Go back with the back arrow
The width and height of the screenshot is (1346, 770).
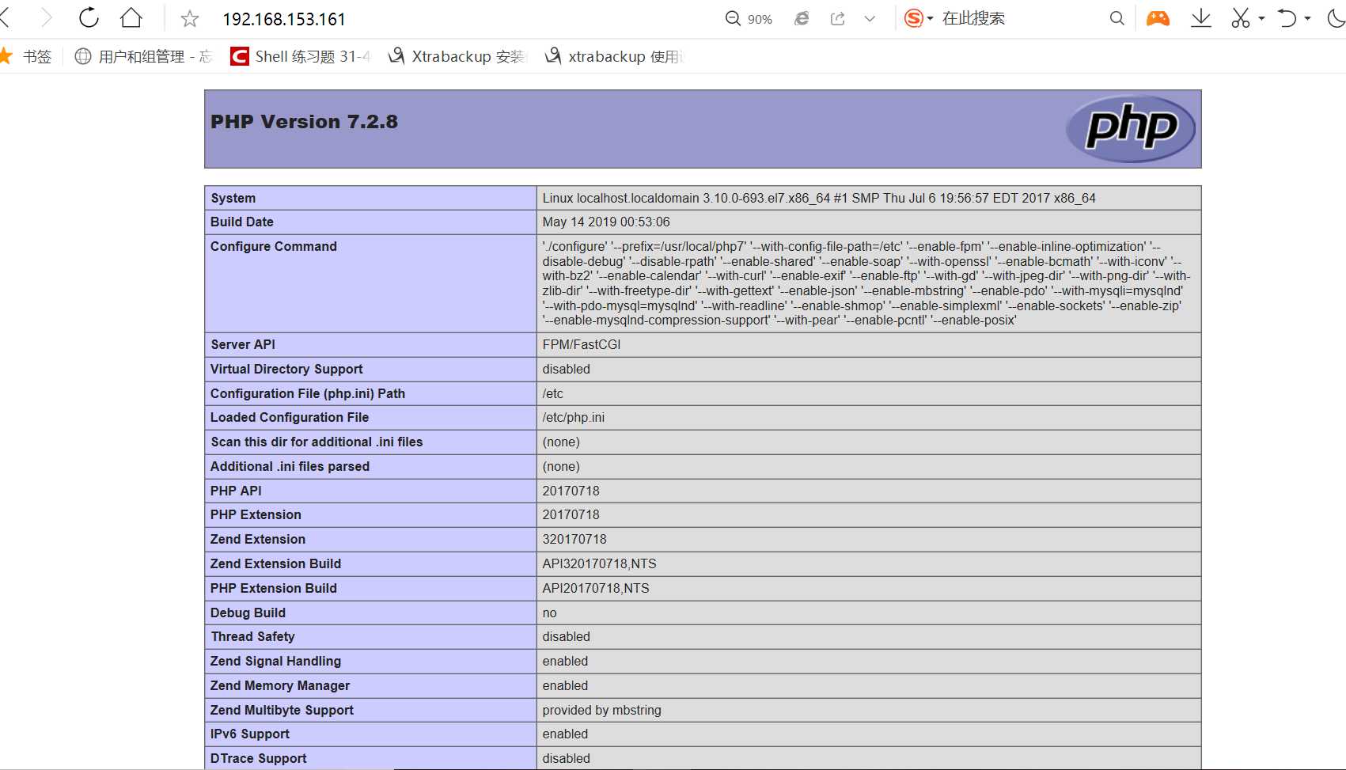(x=5, y=17)
